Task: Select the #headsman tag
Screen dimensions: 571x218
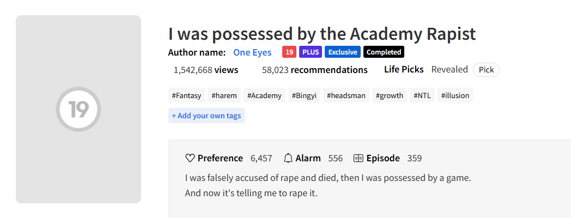Action: coord(346,95)
